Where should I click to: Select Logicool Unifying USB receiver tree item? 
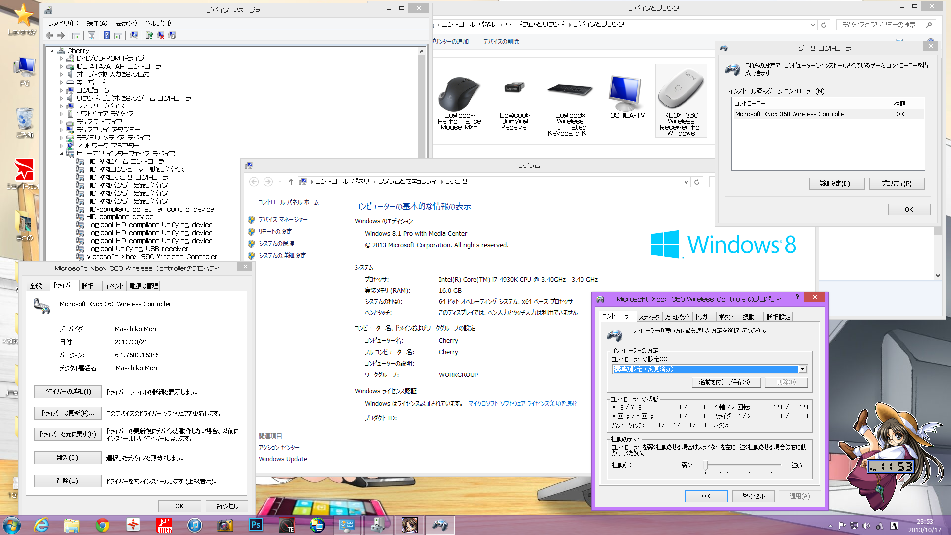(137, 249)
